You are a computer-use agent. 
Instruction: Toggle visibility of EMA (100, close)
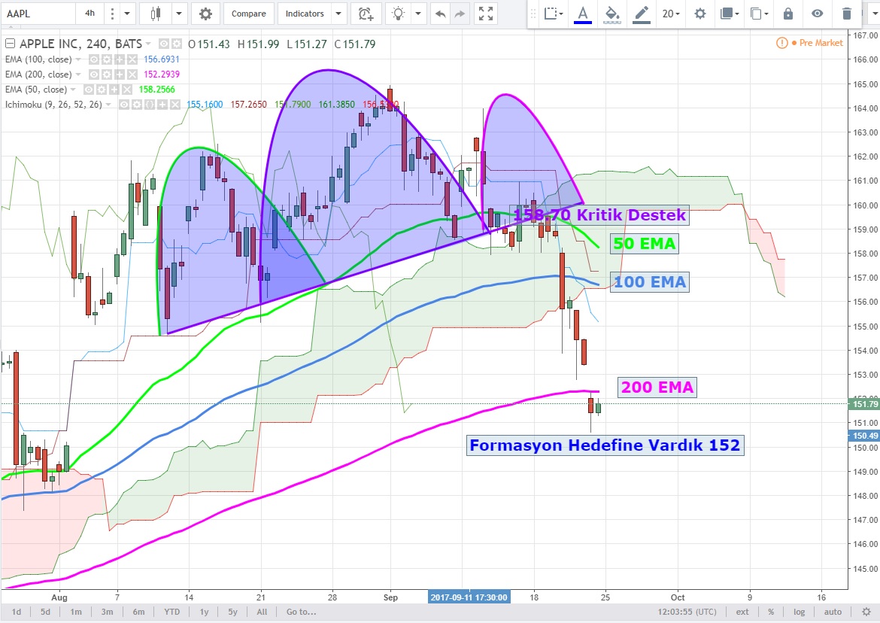point(95,59)
